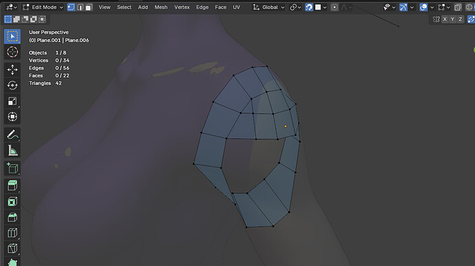This screenshot has height=266, width=475.
Task: Select the Measure ruler tool
Action: pos(12,151)
